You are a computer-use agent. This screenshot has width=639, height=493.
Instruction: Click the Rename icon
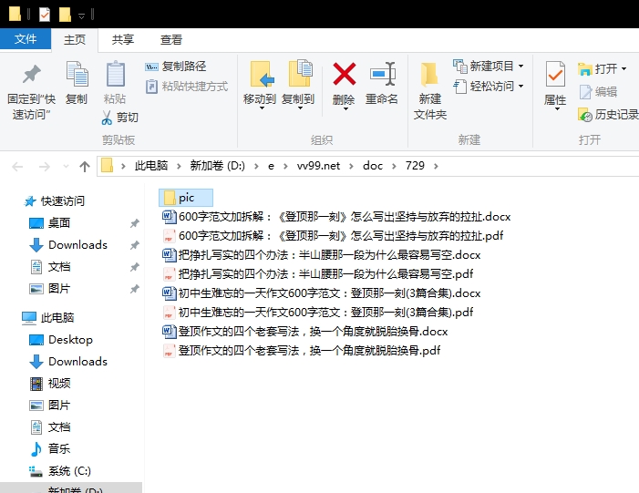[x=382, y=74]
